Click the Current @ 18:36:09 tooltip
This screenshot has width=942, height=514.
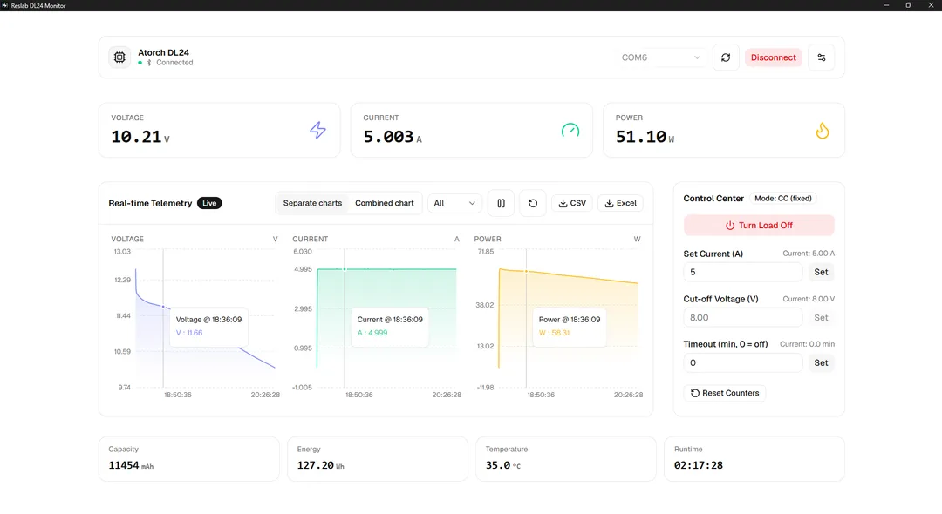[390, 327]
